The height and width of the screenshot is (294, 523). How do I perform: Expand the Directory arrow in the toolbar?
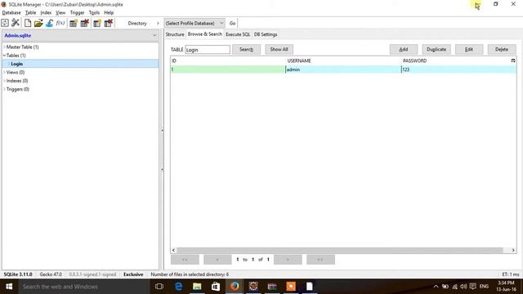pos(158,24)
